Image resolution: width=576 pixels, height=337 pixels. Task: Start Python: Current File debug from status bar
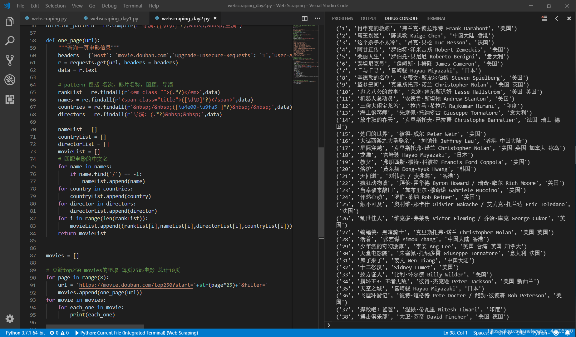point(136,333)
